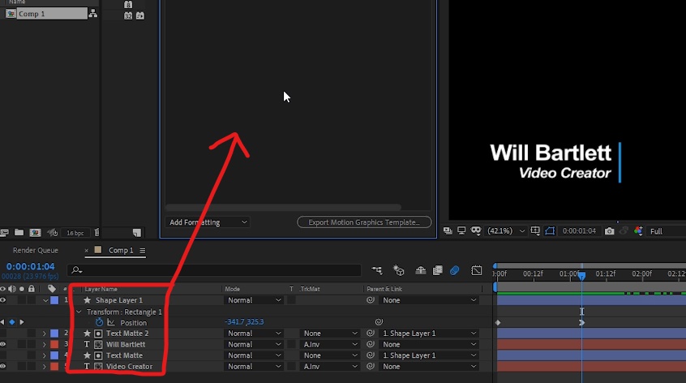Open the Graph Editor
The height and width of the screenshot is (383, 686).
click(477, 270)
